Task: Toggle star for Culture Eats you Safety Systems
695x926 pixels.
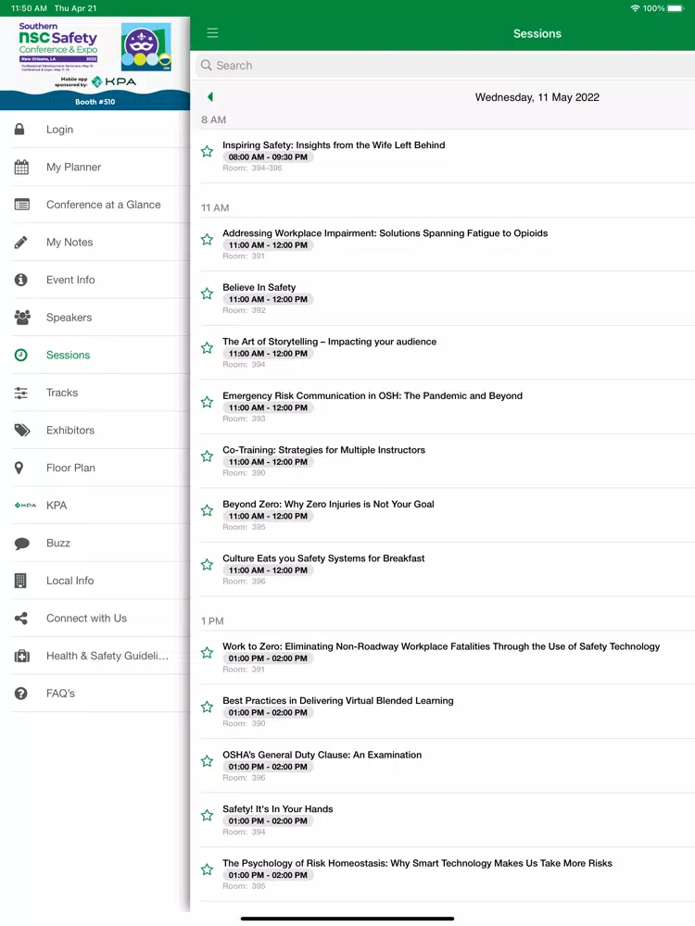Action: 207,565
